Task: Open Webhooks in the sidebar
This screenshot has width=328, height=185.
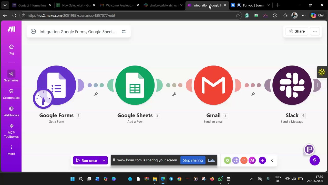Action: (11, 112)
